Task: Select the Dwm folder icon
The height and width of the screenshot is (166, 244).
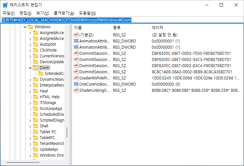Action: [36, 68]
